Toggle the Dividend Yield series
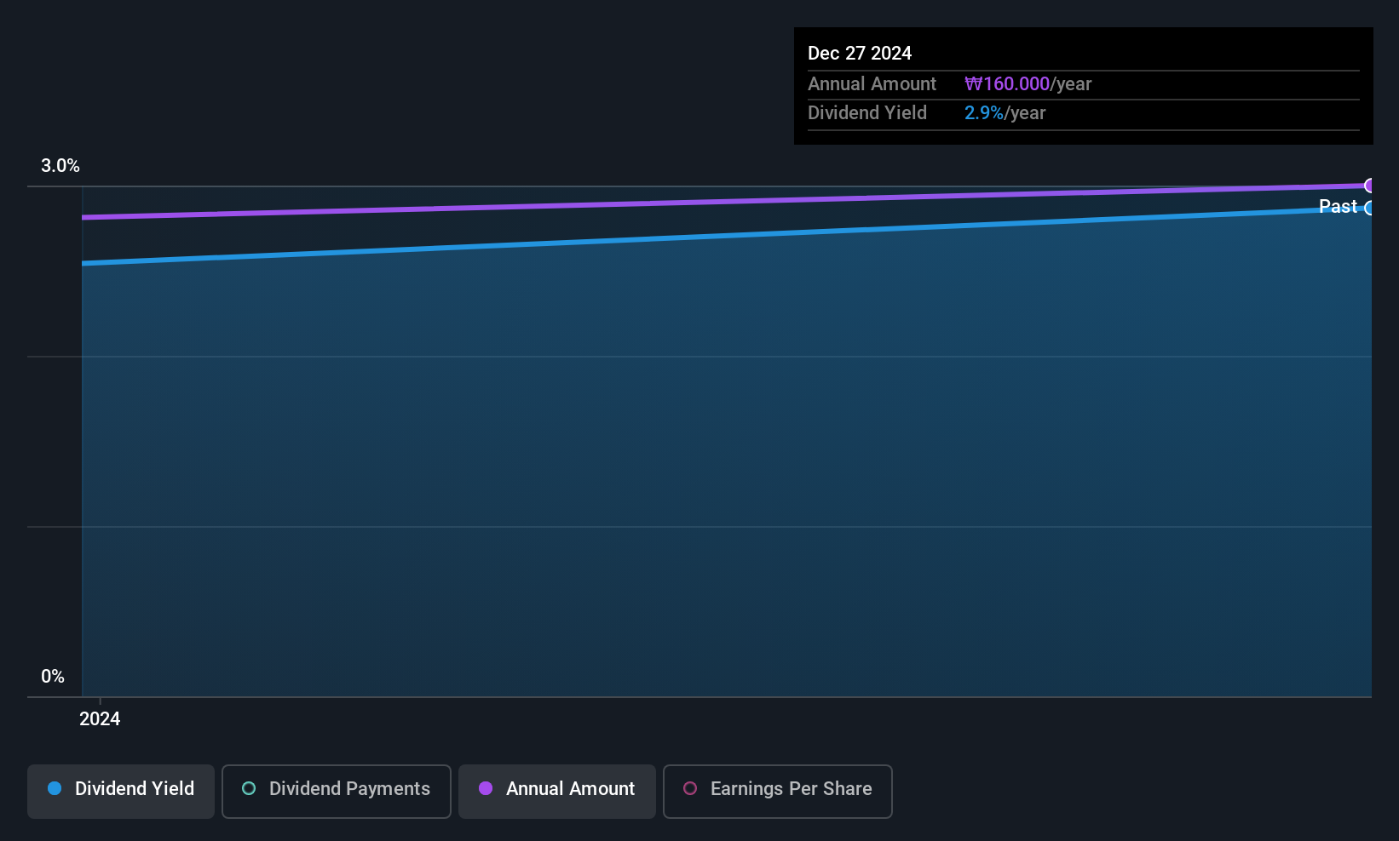The height and width of the screenshot is (841, 1399). (x=121, y=792)
